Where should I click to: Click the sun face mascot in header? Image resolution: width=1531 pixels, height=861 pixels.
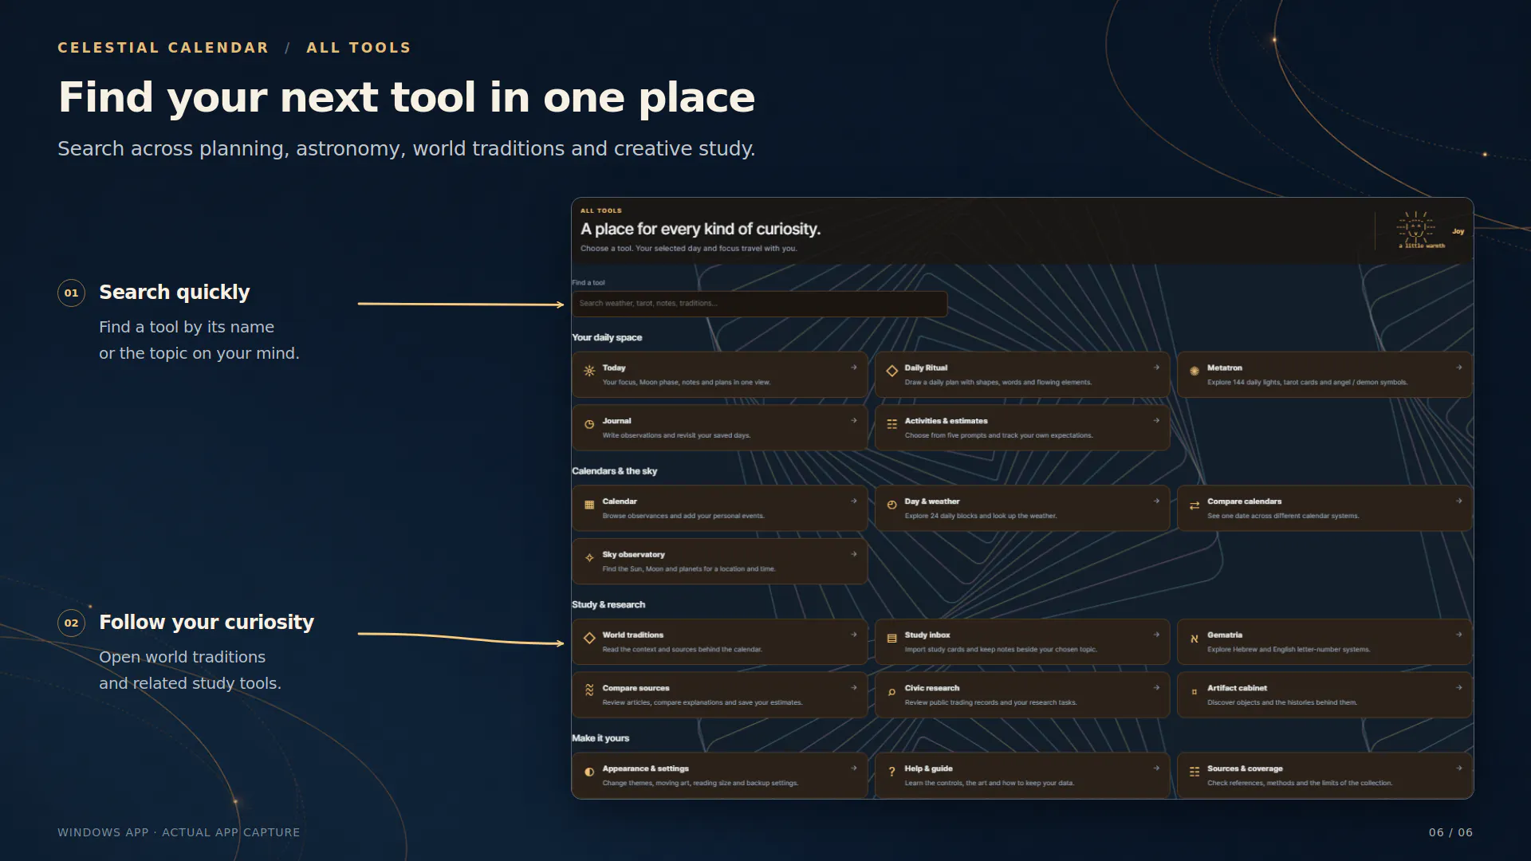1416,228
